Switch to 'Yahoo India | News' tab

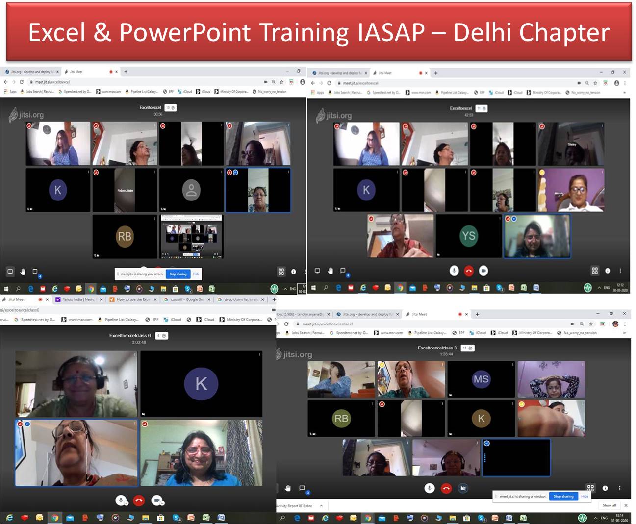[x=78, y=299]
